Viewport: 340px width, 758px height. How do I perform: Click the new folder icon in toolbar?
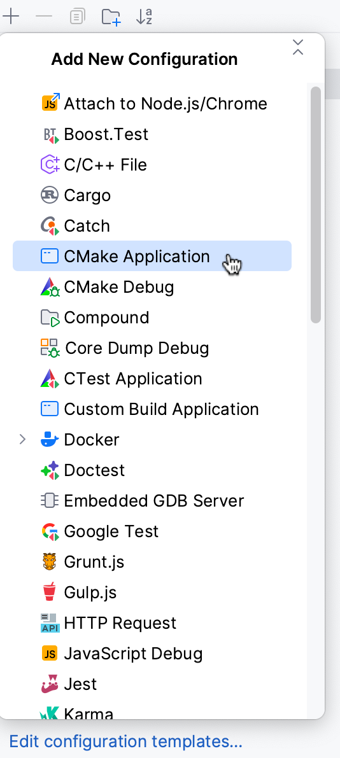111,17
